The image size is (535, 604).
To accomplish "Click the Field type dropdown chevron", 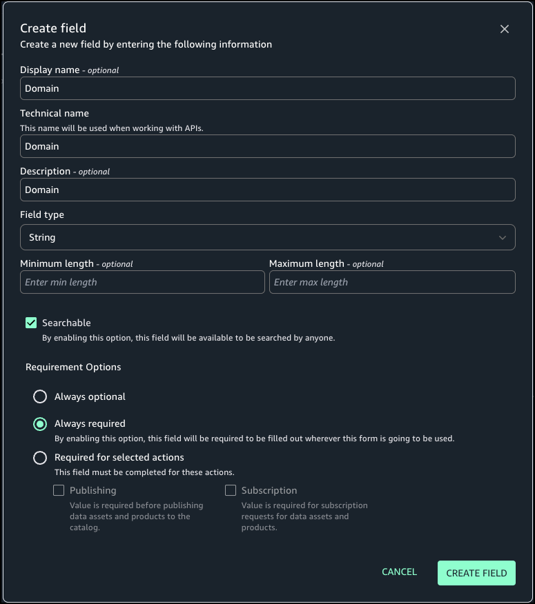I will click(502, 237).
